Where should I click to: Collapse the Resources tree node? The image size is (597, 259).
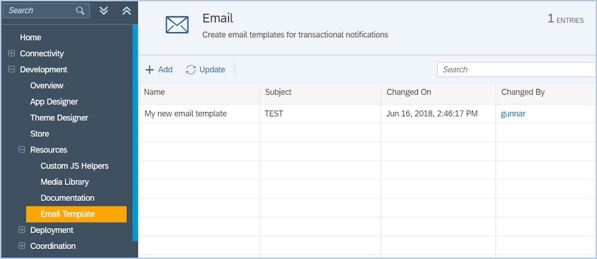[22, 150]
